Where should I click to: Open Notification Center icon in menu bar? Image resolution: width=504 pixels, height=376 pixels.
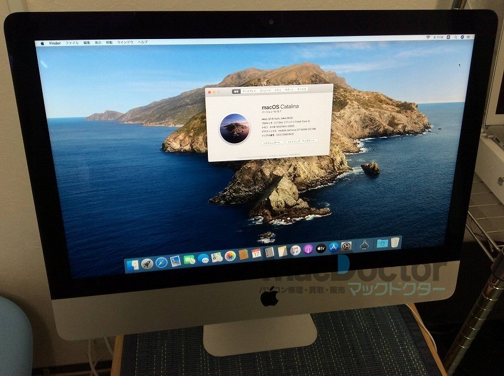(468, 37)
